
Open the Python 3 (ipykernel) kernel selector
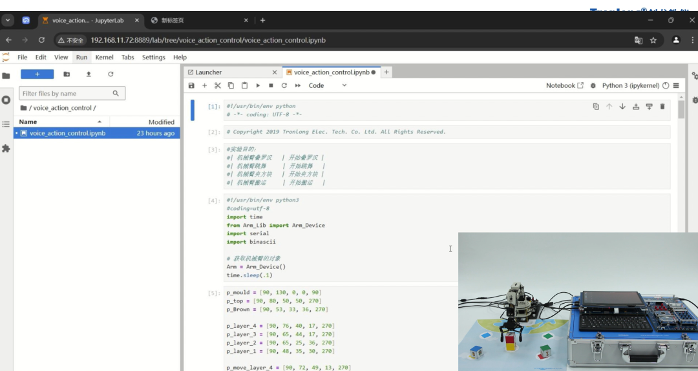630,85
